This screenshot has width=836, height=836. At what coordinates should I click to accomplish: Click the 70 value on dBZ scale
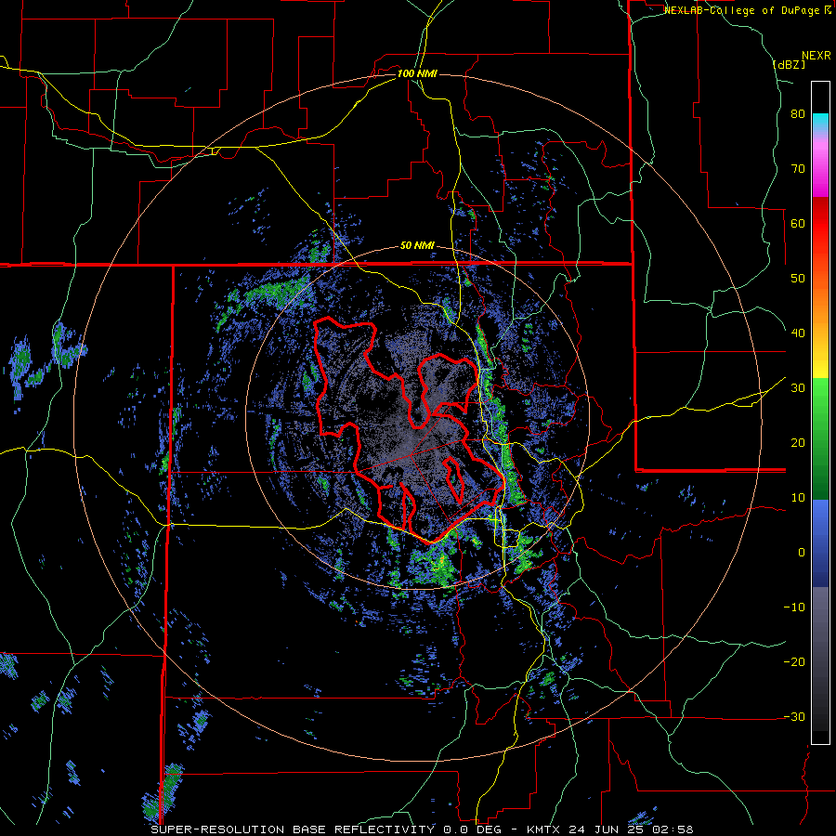798,168
